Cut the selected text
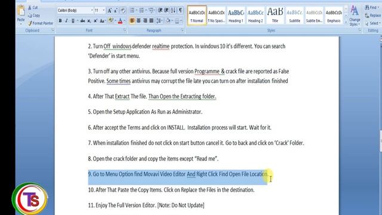This screenshot has width=382, height=215. pyautogui.click(x=33, y=8)
